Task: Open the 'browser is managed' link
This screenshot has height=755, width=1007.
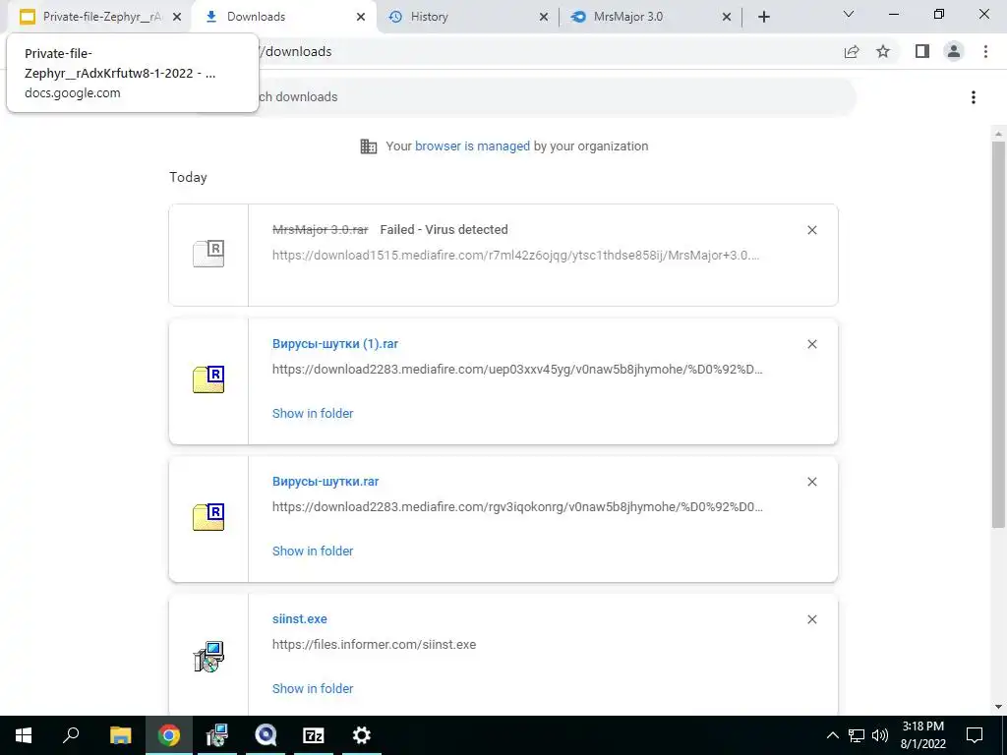Action: [472, 146]
